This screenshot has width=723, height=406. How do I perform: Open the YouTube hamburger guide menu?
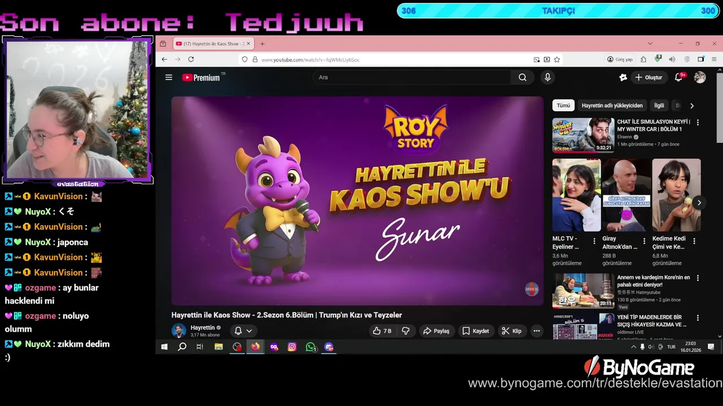(168, 77)
